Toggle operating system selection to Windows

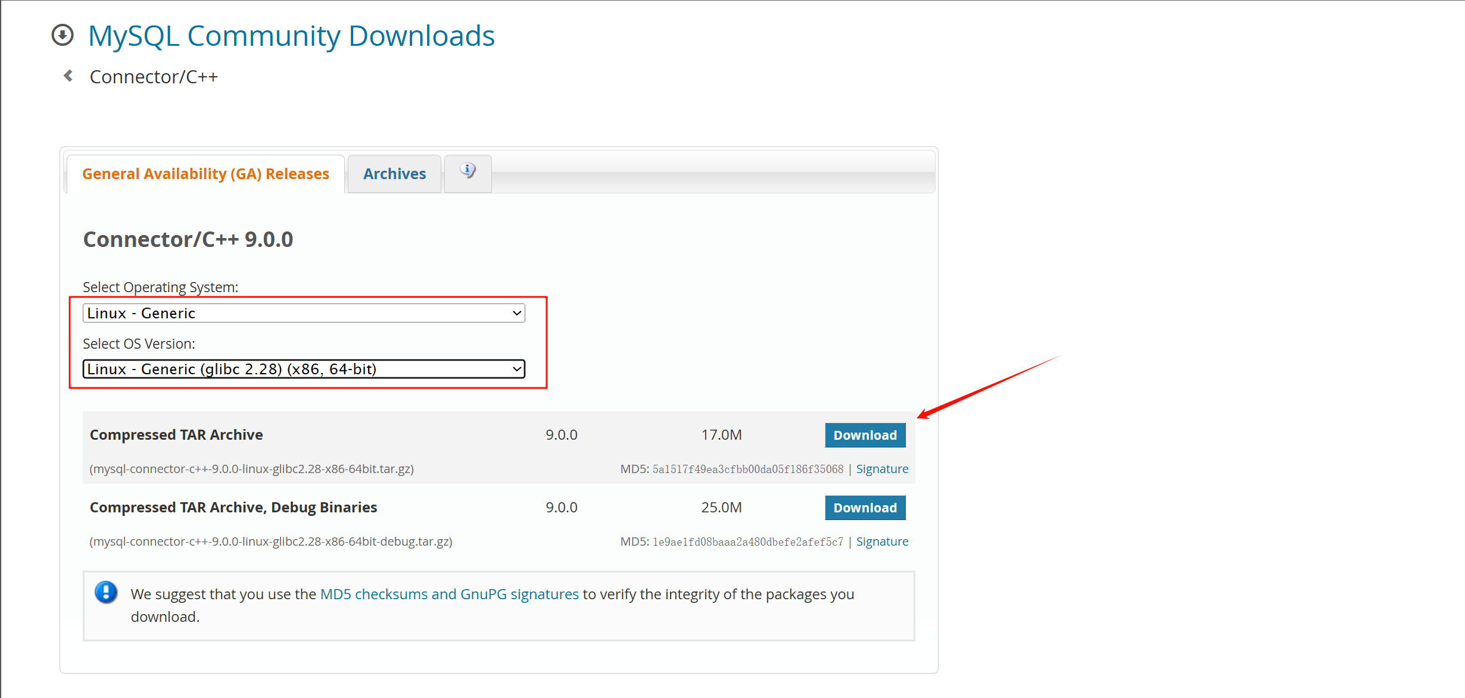[x=304, y=312]
